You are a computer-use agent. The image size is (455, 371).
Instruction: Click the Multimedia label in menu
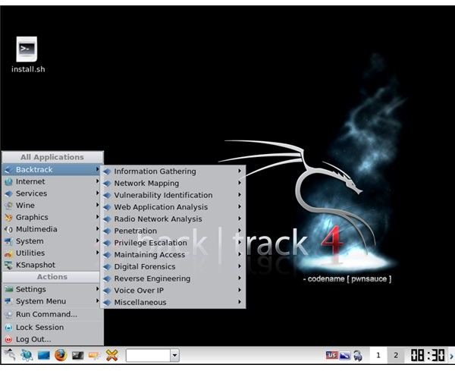36,229
